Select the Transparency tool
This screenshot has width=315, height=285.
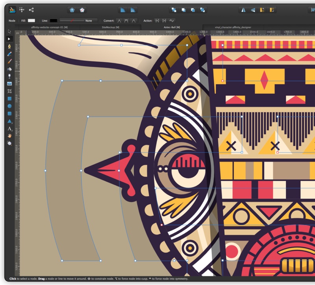coord(9,76)
